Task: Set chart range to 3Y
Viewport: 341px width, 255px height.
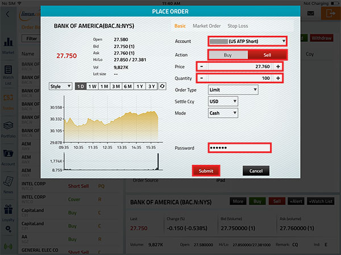Action: tap(152, 86)
